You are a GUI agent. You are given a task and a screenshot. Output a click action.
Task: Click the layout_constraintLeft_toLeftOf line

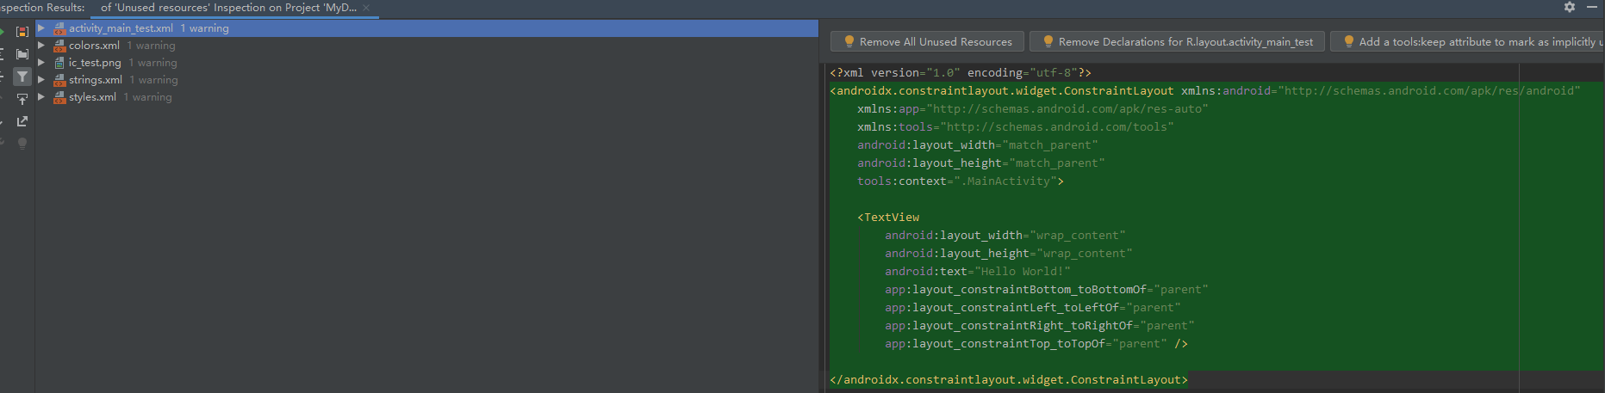pyautogui.click(x=1033, y=308)
